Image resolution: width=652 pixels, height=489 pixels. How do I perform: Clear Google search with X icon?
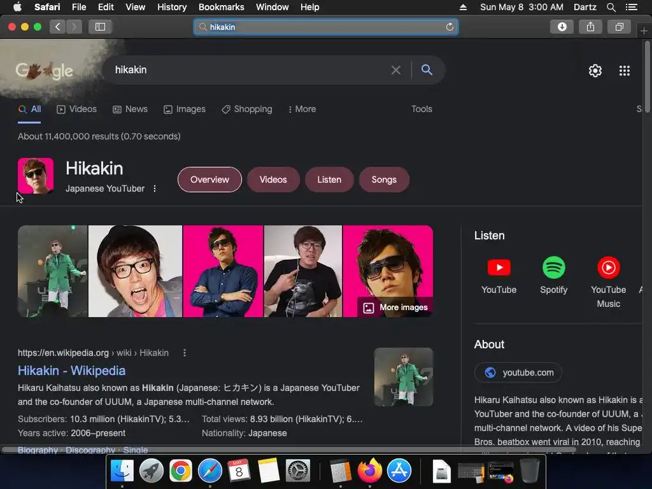point(396,70)
